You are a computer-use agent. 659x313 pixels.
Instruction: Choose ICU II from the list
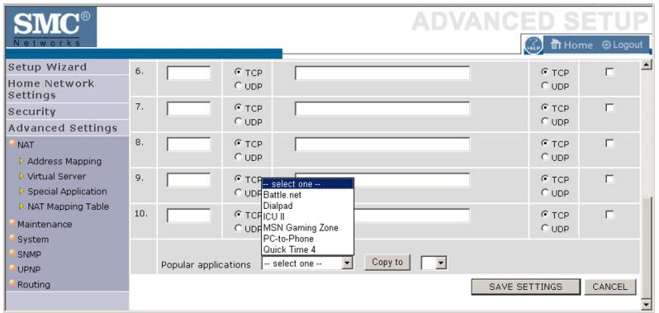(x=308, y=217)
